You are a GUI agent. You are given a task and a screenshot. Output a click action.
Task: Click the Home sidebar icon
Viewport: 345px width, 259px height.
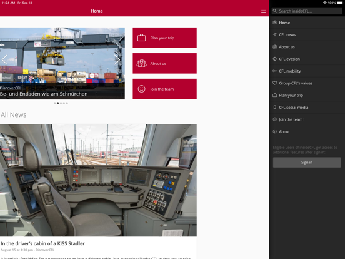point(274,23)
